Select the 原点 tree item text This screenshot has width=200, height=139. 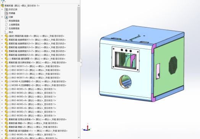point(11,32)
